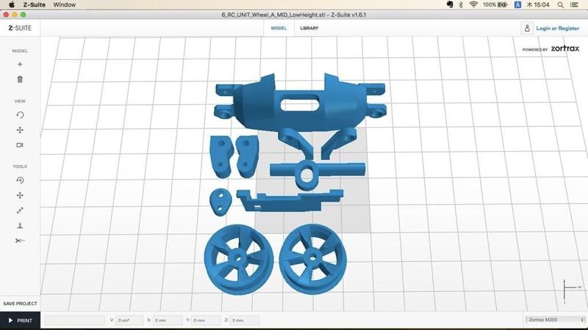Select the rotate view tool
This screenshot has height=330, width=588.
tap(20, 115)
